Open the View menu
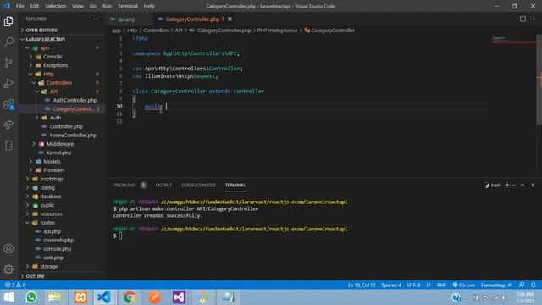Image resolution: width=542 pixels, height=305 pixels. (77, 6)
